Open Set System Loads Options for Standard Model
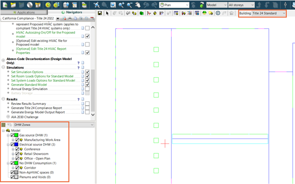The height and width of the screenshot is (184, 295). point(43,80)
